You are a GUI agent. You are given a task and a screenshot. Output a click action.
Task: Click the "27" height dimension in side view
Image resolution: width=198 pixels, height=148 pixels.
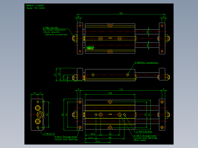(55, 75)
